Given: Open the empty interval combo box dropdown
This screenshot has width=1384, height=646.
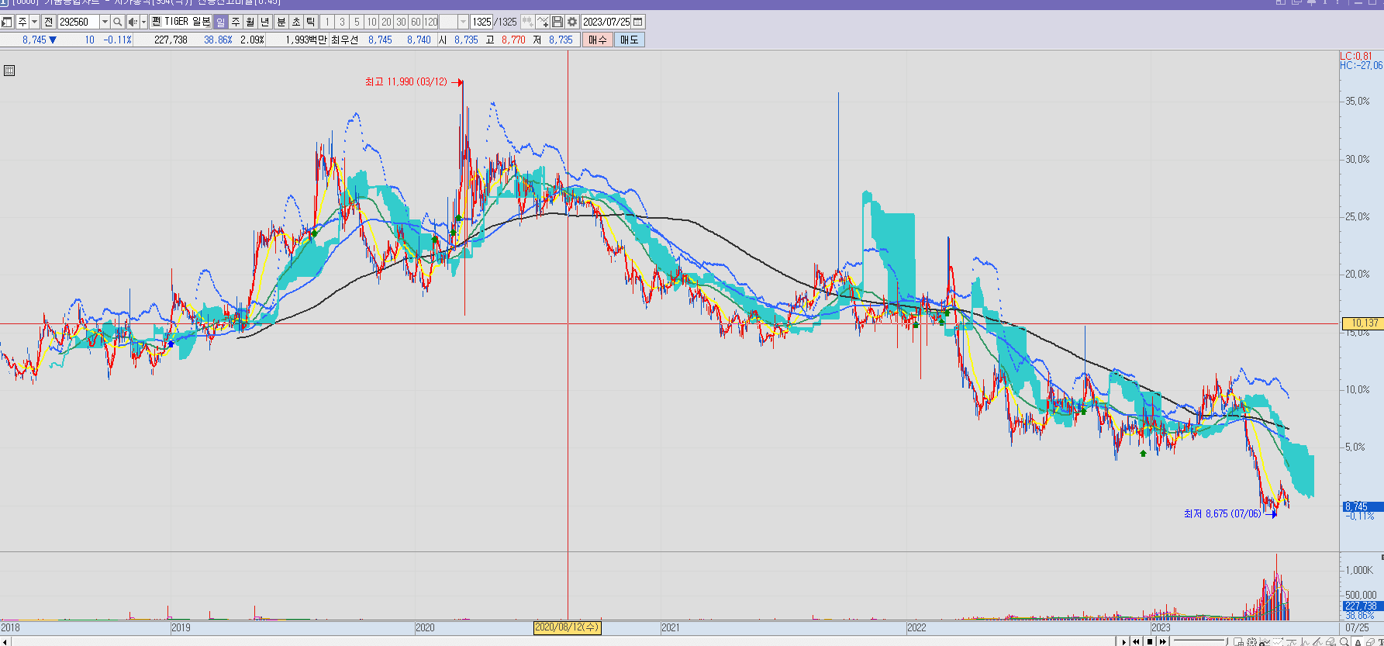Looking at the screenshot, I should tap(463, 22).
